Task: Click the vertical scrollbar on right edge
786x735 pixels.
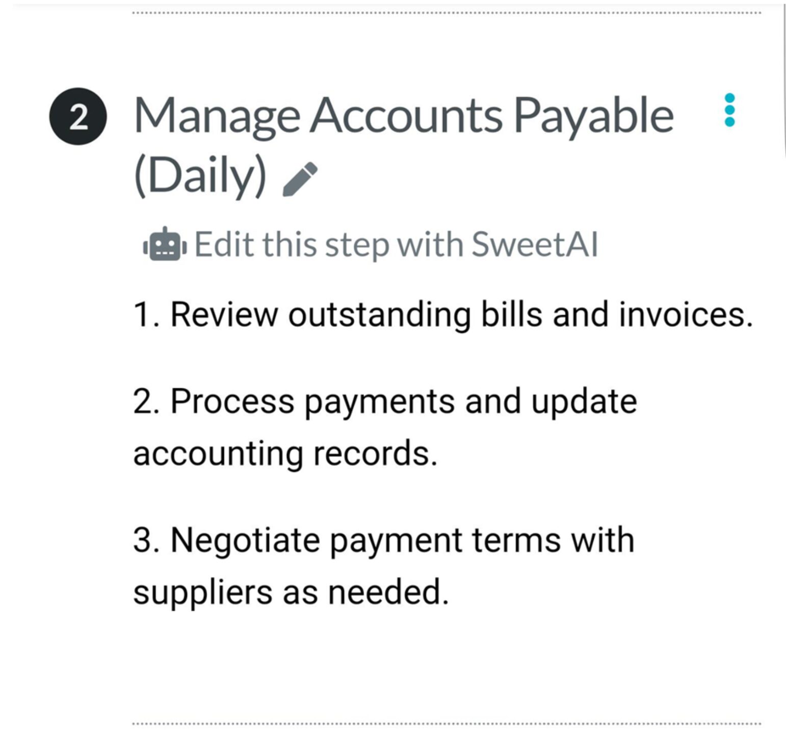Action: [x=784, y=82]
